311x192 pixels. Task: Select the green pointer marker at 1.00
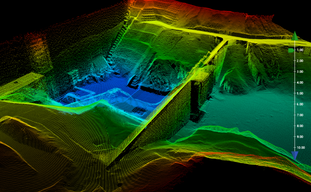click(x=291, y=50)
